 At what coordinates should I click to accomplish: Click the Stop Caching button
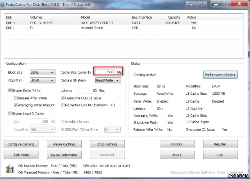click(107, 144)
